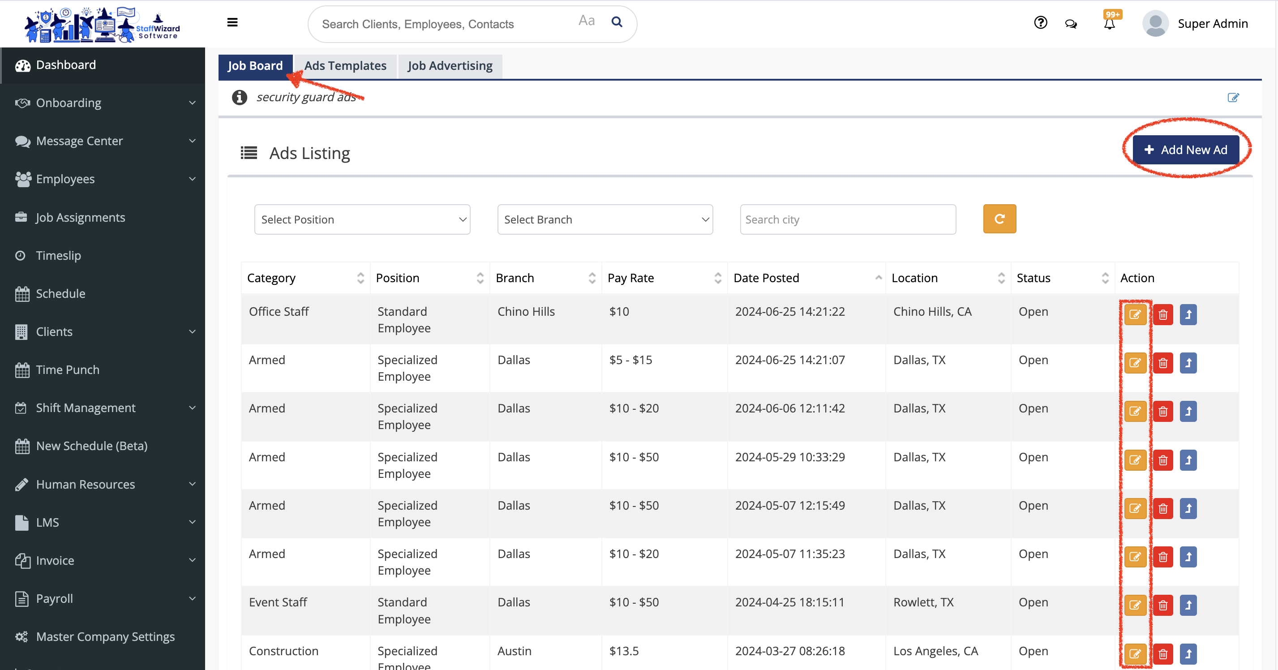Toggle case-sensitive Aa search option
The image size is (1278, 670).
(587, 21)
